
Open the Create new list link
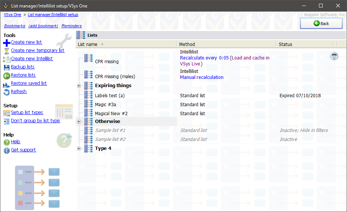[x=26, y=42]
